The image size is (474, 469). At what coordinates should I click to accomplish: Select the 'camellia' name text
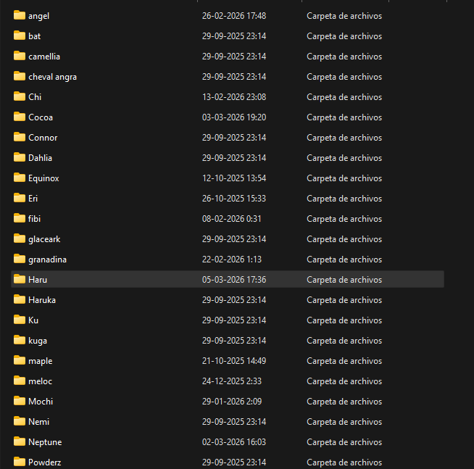click(x=44, y=57)
